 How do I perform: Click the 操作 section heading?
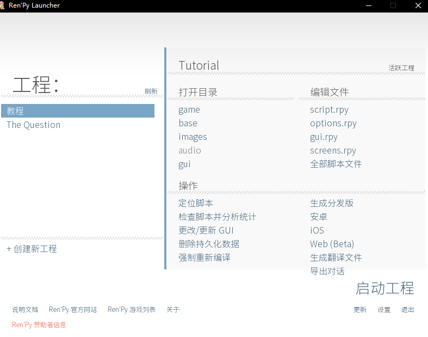(188, 186)
